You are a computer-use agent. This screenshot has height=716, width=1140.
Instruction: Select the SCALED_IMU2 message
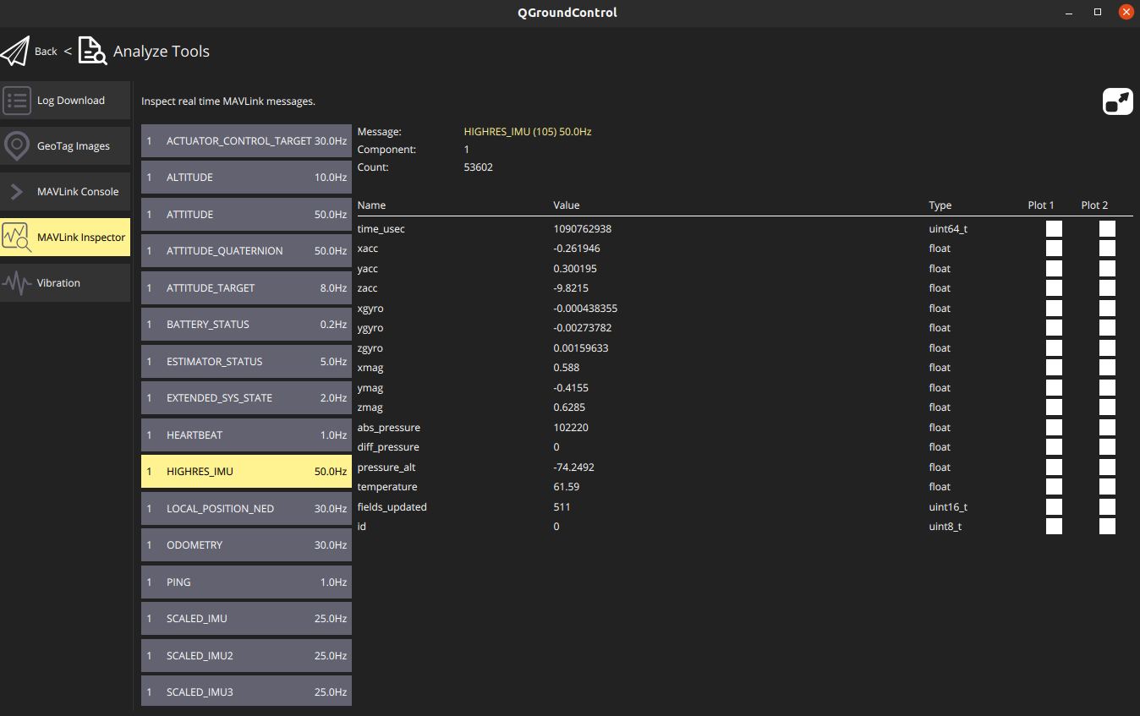tap(246, 656)
